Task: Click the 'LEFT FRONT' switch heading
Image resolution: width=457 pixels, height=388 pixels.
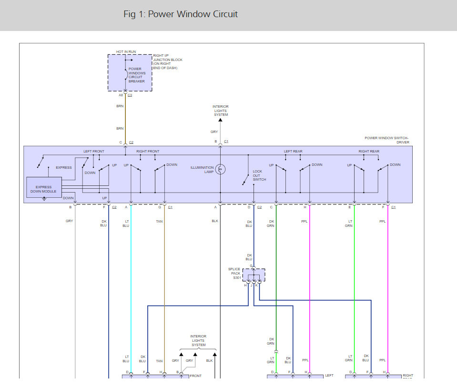Action: [93, 151]
